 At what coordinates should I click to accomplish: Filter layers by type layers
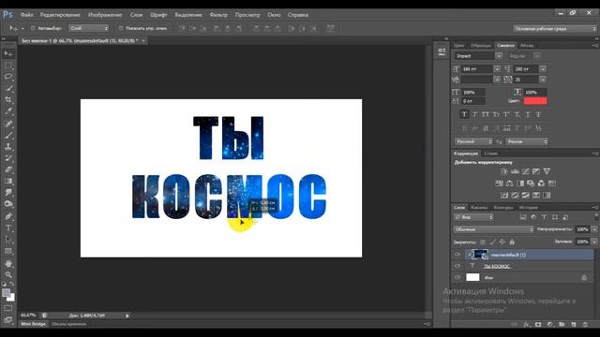[544, 217]
